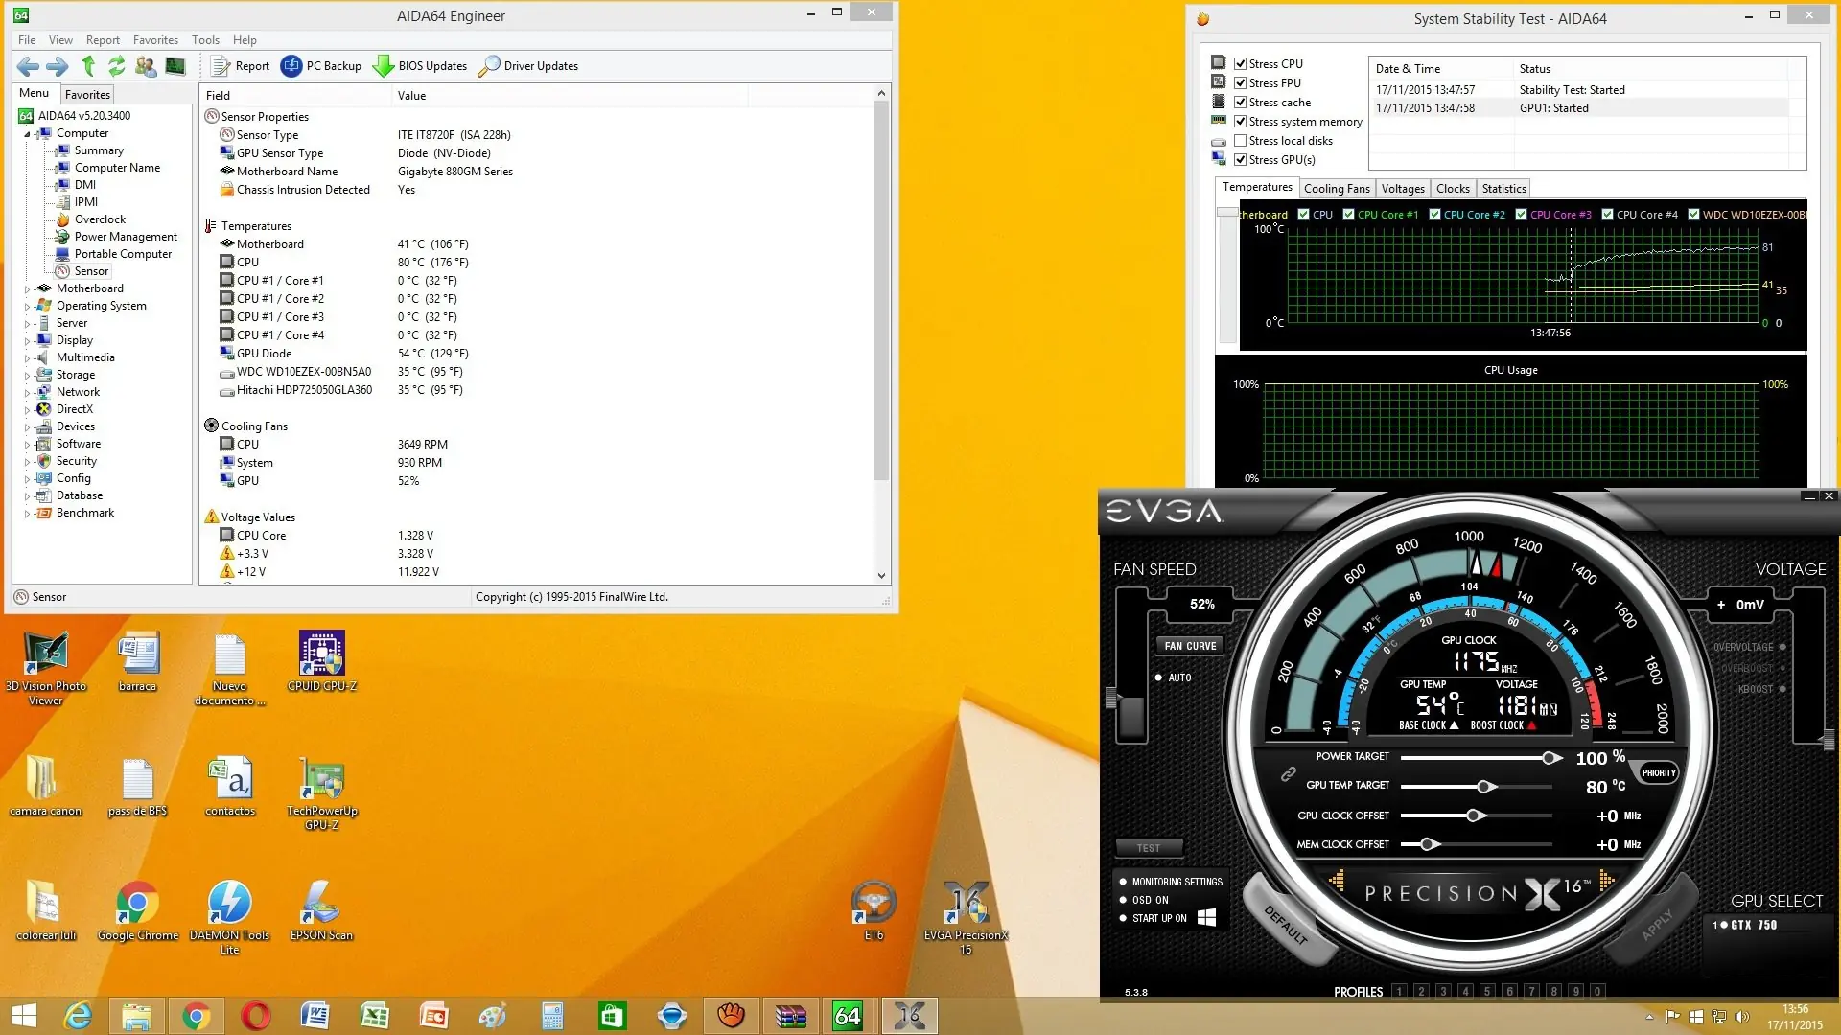Click the TEST button in EVGA Precision
Screen dimensions: 1841x1035
[x=1149, y=848]
